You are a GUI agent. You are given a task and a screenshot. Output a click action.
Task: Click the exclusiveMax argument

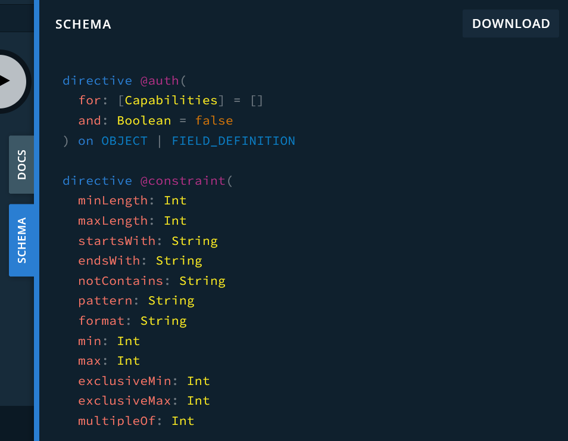(124, 400)
